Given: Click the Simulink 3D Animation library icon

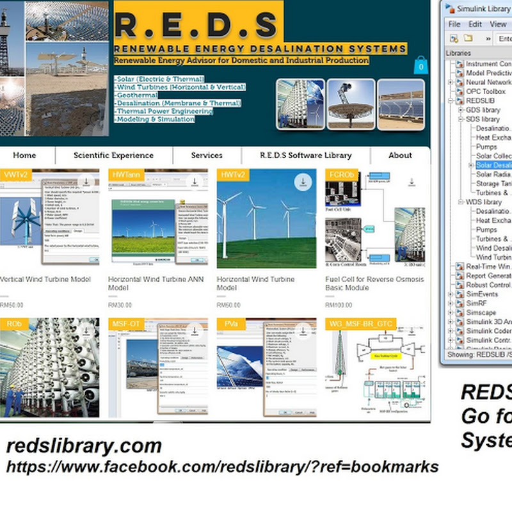Looking at the screenshot, I should point(460,322).
